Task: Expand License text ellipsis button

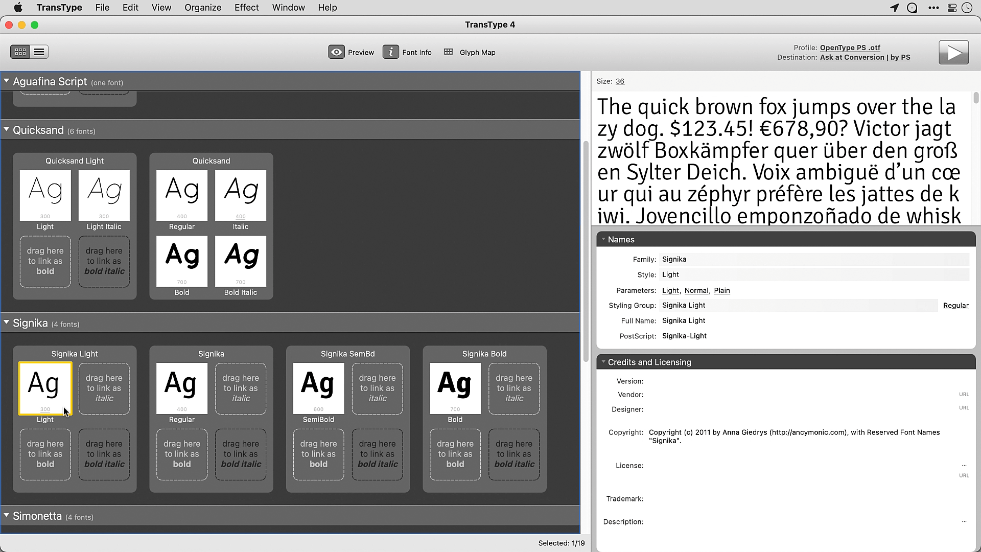Action: click(x=964, y=465)
